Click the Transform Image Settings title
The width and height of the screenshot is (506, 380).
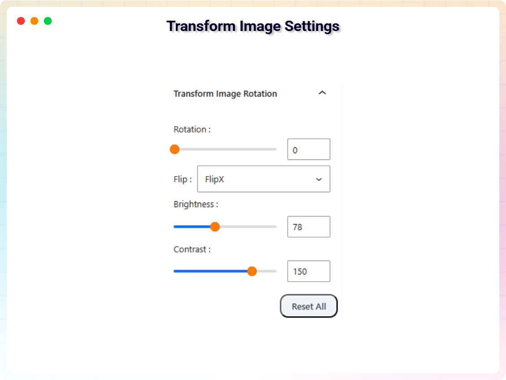coord(253,27)
